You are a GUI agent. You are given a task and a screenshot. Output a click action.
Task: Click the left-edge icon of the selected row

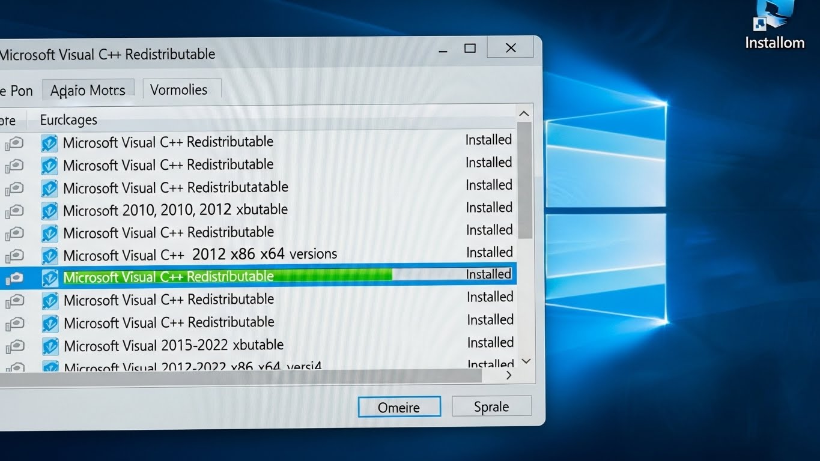[x=14, y=277]
